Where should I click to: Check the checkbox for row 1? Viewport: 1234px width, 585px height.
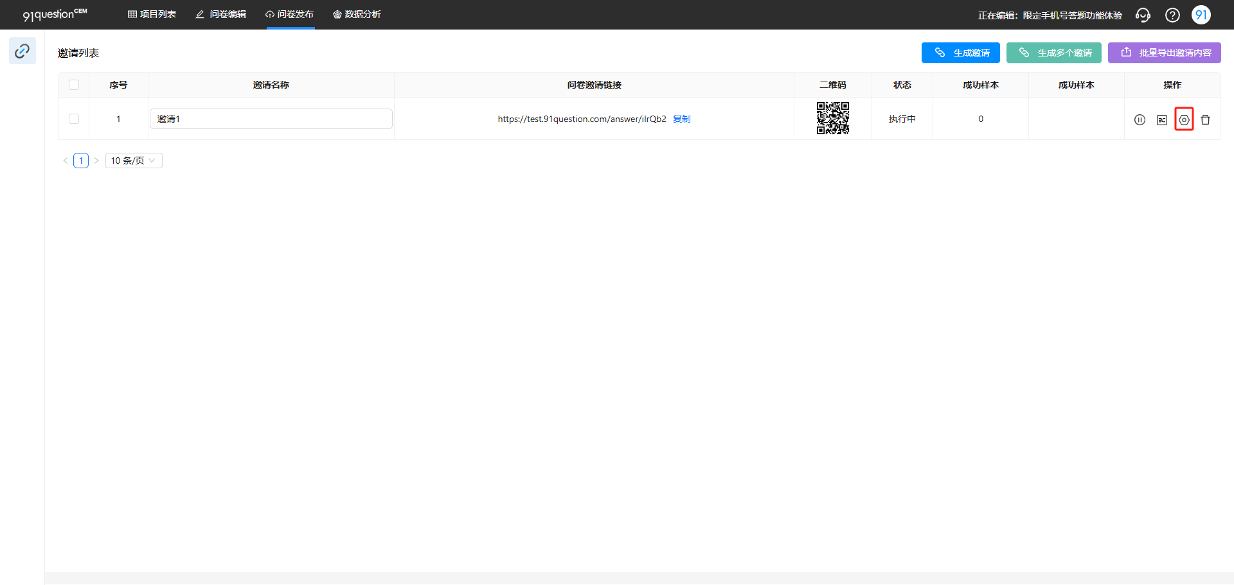tap(74, 119)
